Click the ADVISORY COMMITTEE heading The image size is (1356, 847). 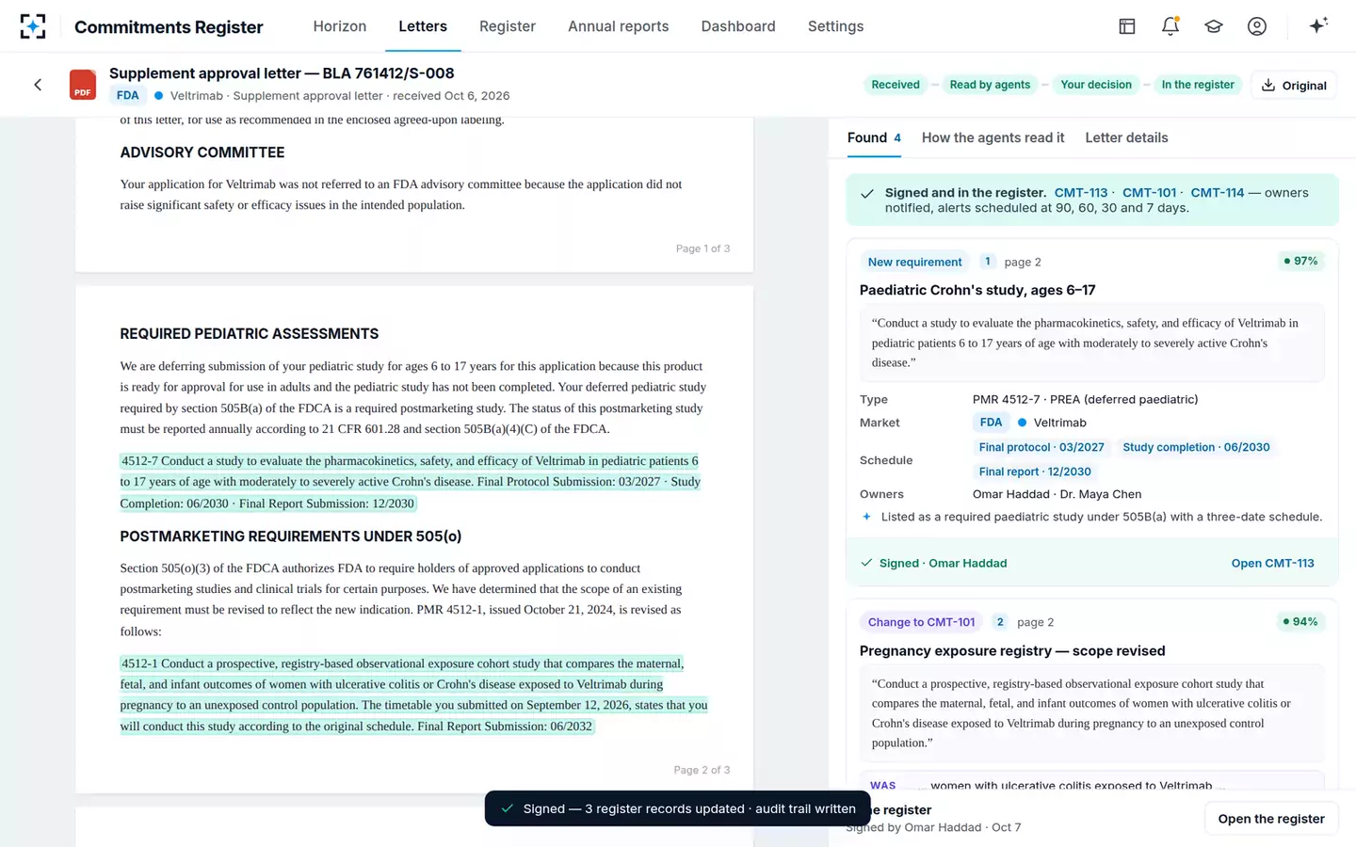pos(202,152)
